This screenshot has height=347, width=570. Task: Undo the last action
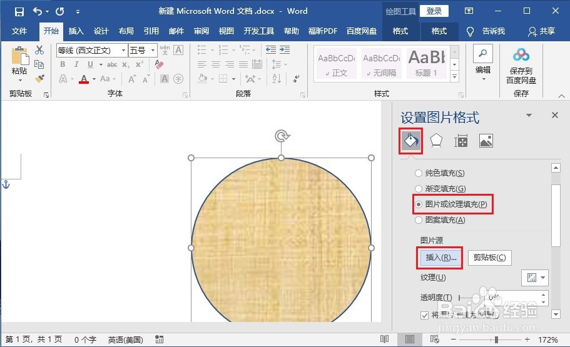(38, 11)
